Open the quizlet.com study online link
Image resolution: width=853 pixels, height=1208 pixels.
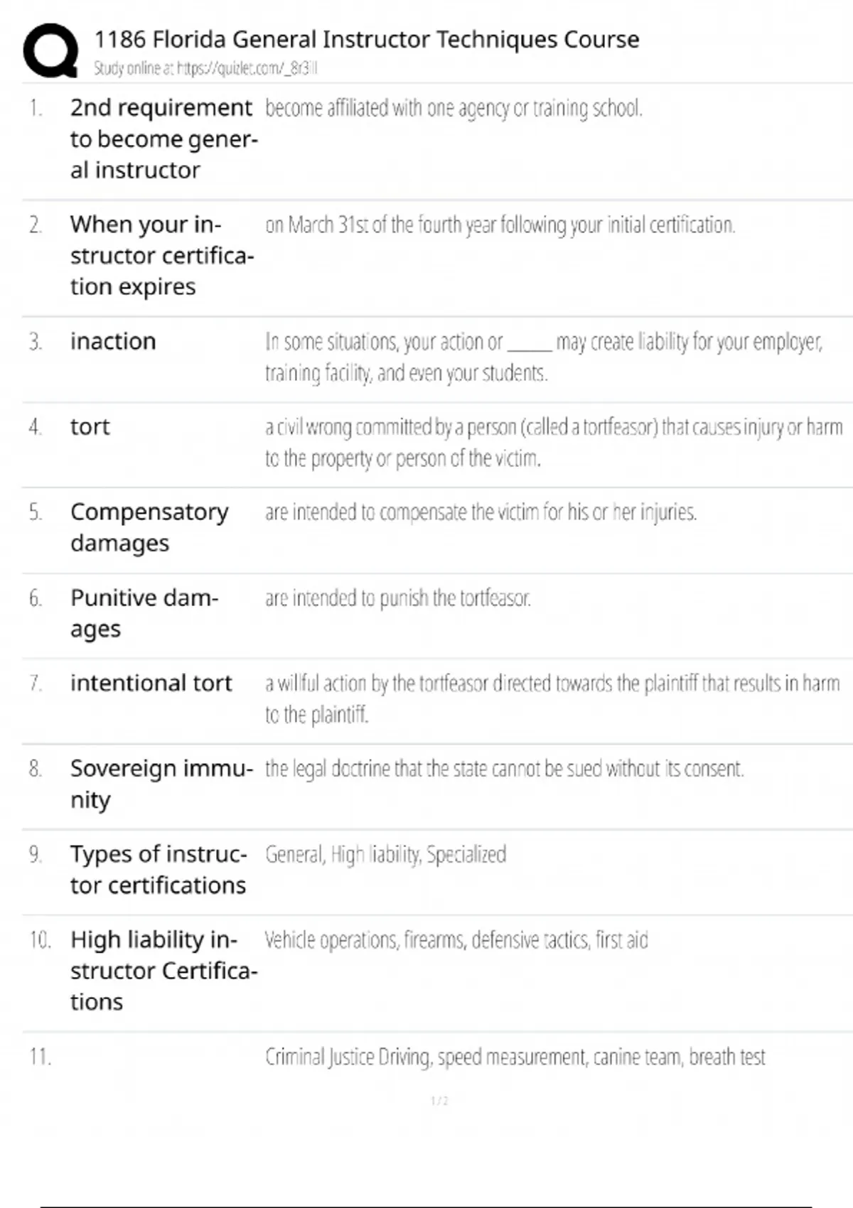pyautogui.click(x=205, y=68)
